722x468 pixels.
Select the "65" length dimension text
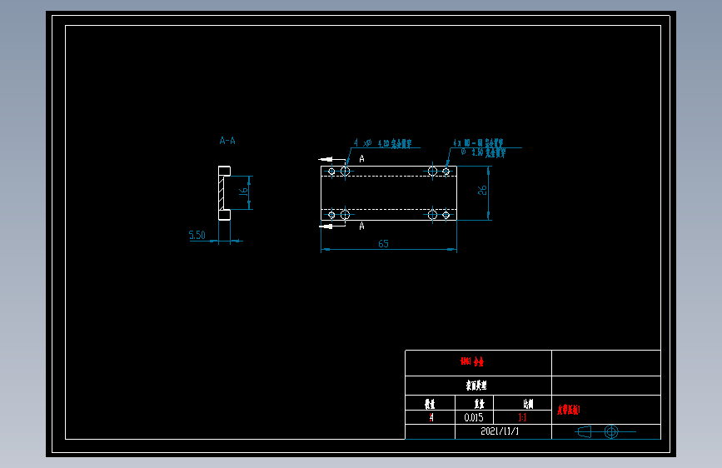pyautogui.click(x=384, y=244)
